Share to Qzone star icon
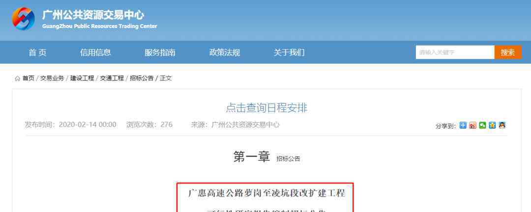 [x=492, y=125]
